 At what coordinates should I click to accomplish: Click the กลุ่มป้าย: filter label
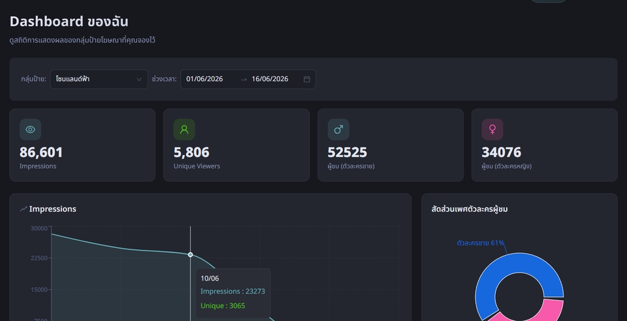pyautogui.click(x=33, y=79)
